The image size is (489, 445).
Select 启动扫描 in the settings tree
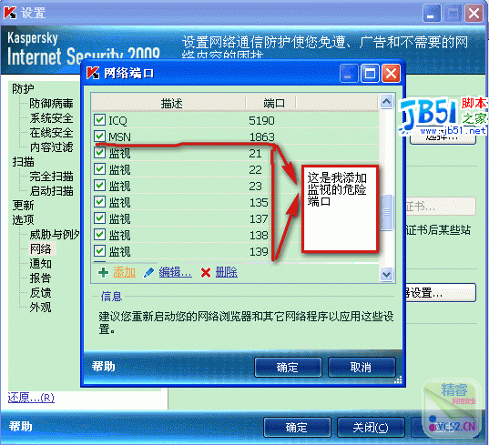point(51,191)
